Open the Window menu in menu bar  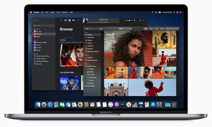click(x=65, y=12)
